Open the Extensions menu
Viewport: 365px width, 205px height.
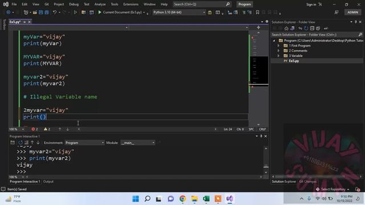coord(131,4)
